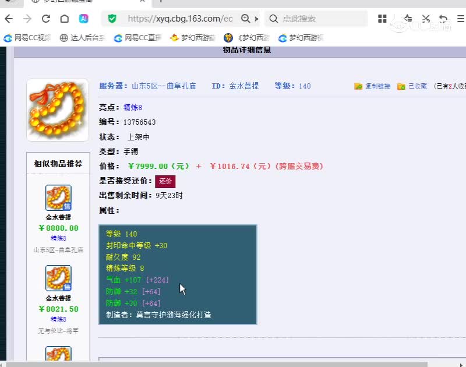This screenshot has height=367, width=466.
Task: Click the large 金水菩提 bracelet image
Action: point(58,110)
